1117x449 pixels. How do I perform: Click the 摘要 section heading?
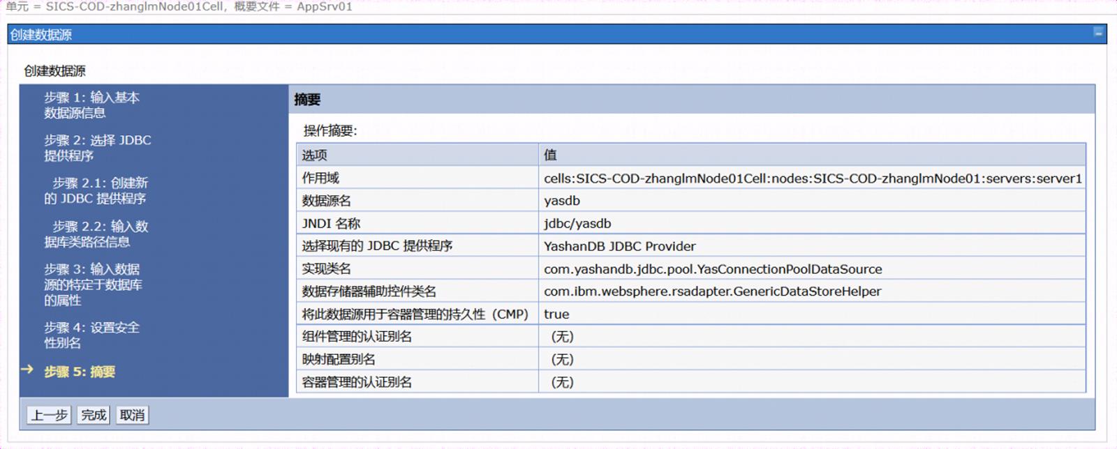tap(307, 99)
